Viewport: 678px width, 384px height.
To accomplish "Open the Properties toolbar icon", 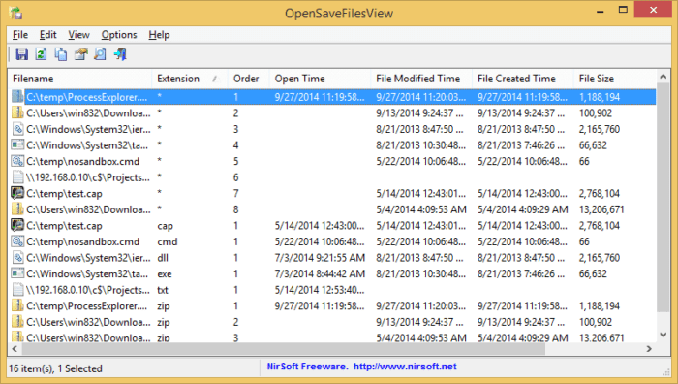I will pyautogui.click(x=80, y=54).
